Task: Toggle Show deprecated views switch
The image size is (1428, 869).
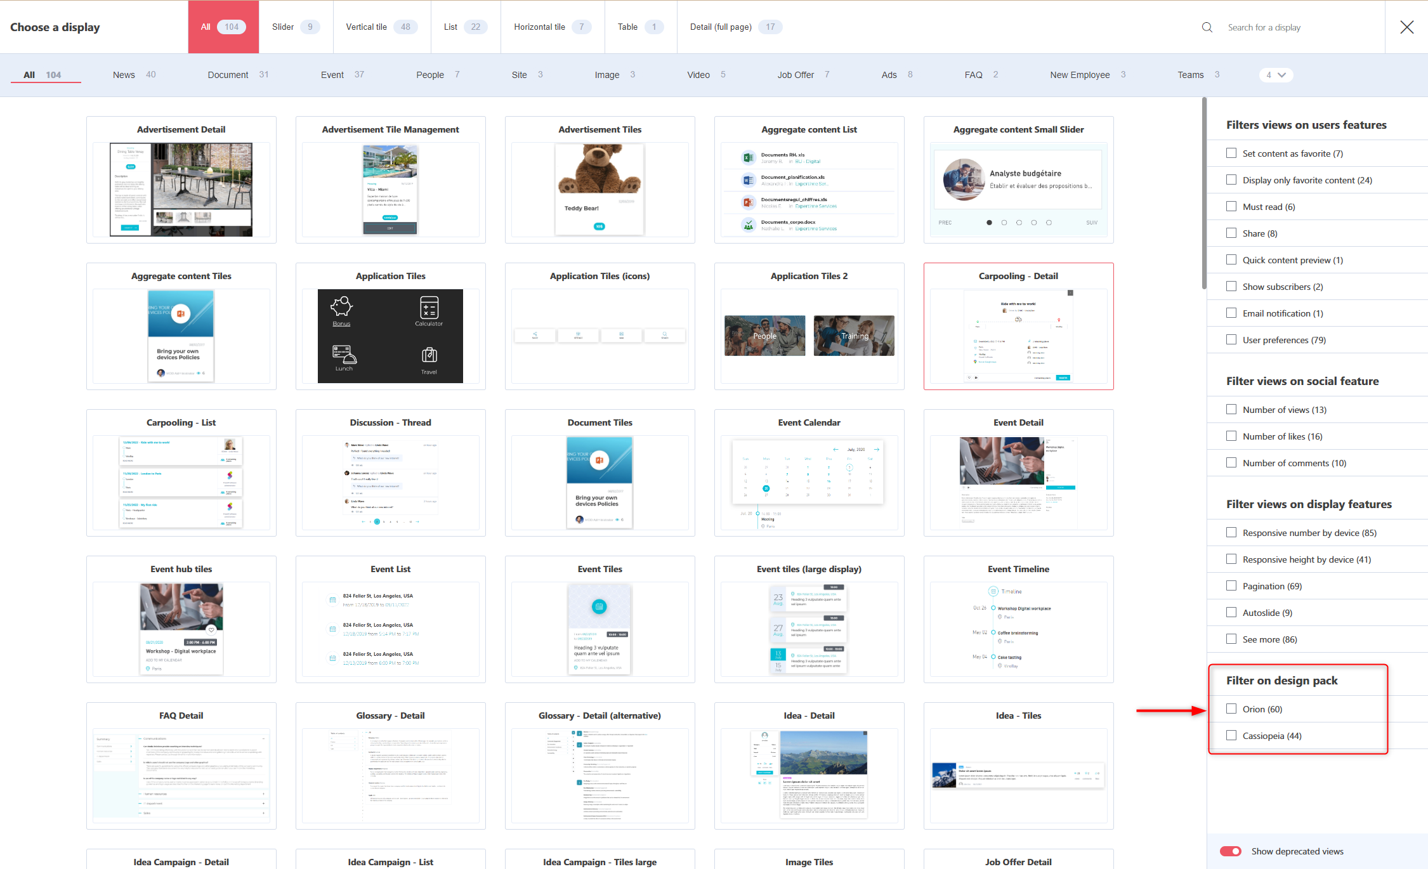Action: pos(1231,851)
